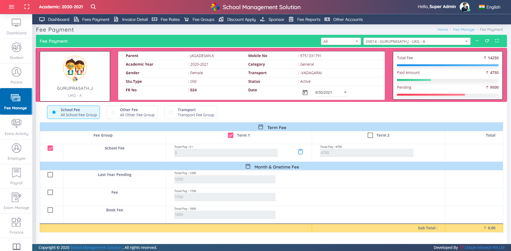Check the Term 2 checkbox

(x=370, y=135)
